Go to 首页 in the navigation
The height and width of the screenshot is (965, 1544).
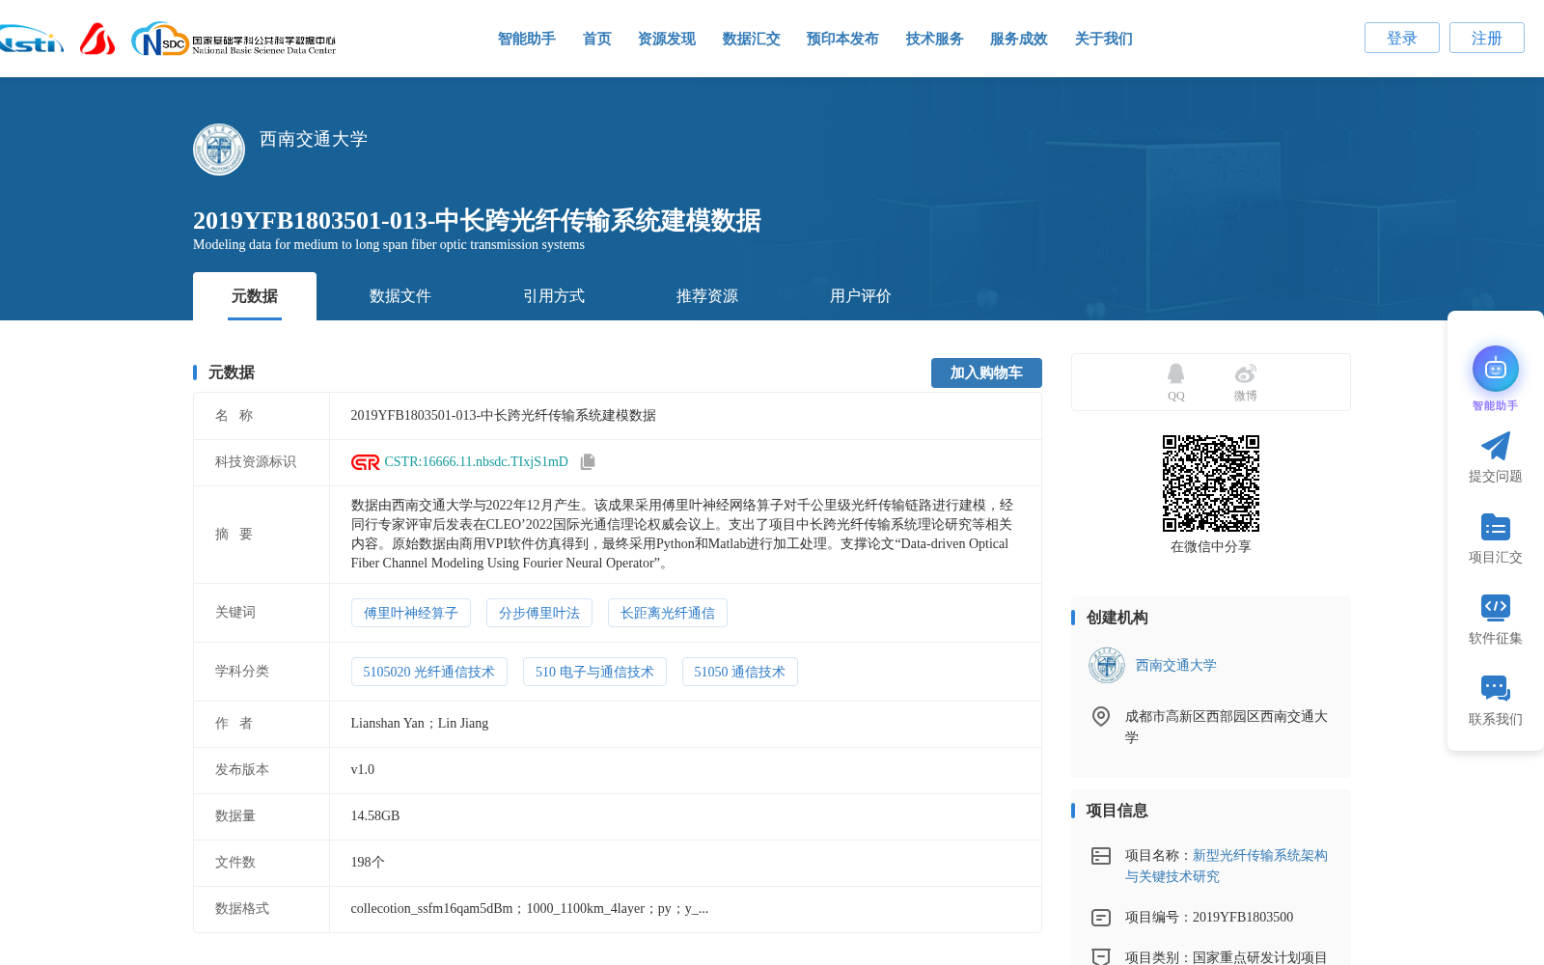point(597,39)
